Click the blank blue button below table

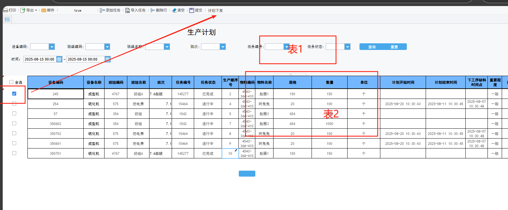click(x=247, y=174)
